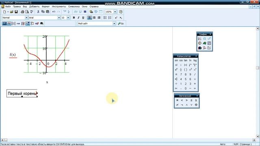Viewport: 260px width, 146px height.
Task: Insert ≤ operator from Логический panel
Action: pos(191,100)
